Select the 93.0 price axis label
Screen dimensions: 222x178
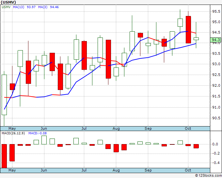pos(216,64)
